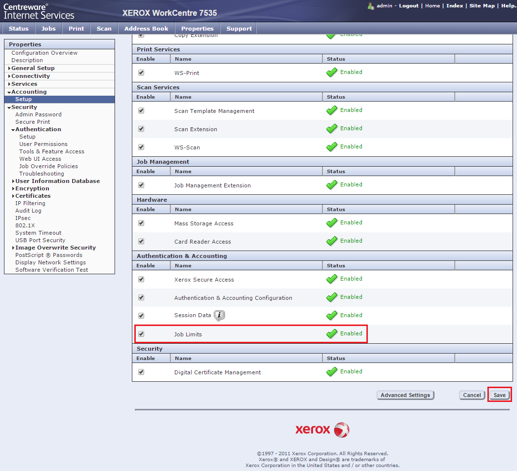
Task: Click the Session Data info icon
Action: pos(219,316)
